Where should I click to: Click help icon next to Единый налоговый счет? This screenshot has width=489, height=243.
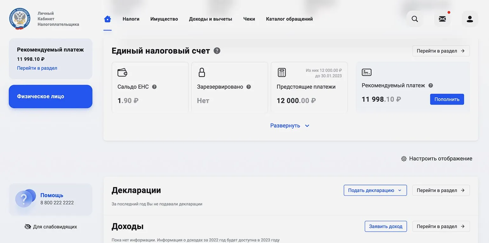pos(217,51)
